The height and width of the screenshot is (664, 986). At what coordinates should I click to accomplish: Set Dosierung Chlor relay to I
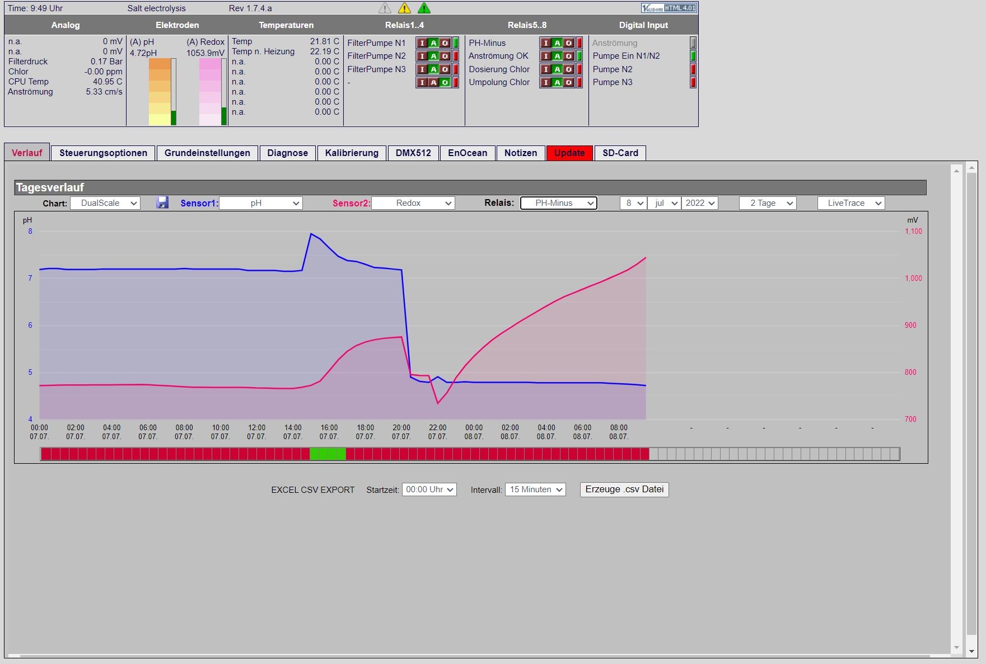click(546, 69)
